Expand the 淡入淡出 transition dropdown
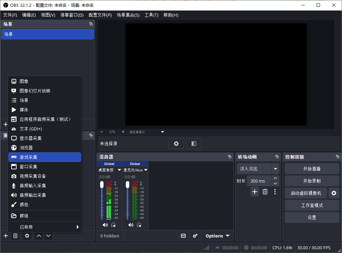Screen dimensions: 342x253 pyautogui.click(x=275, y=169)
